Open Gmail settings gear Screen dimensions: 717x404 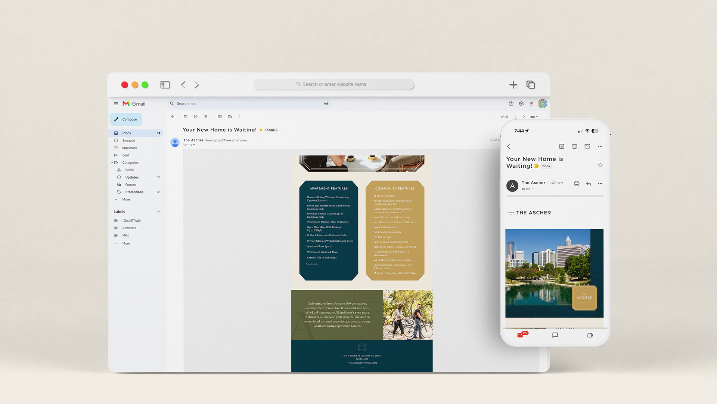click(x=521, y=104)
